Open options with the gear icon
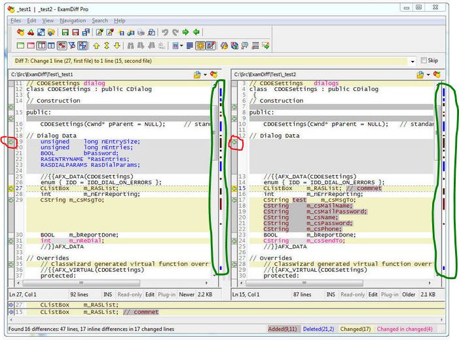The image size is (459, 340). [224, 46]
